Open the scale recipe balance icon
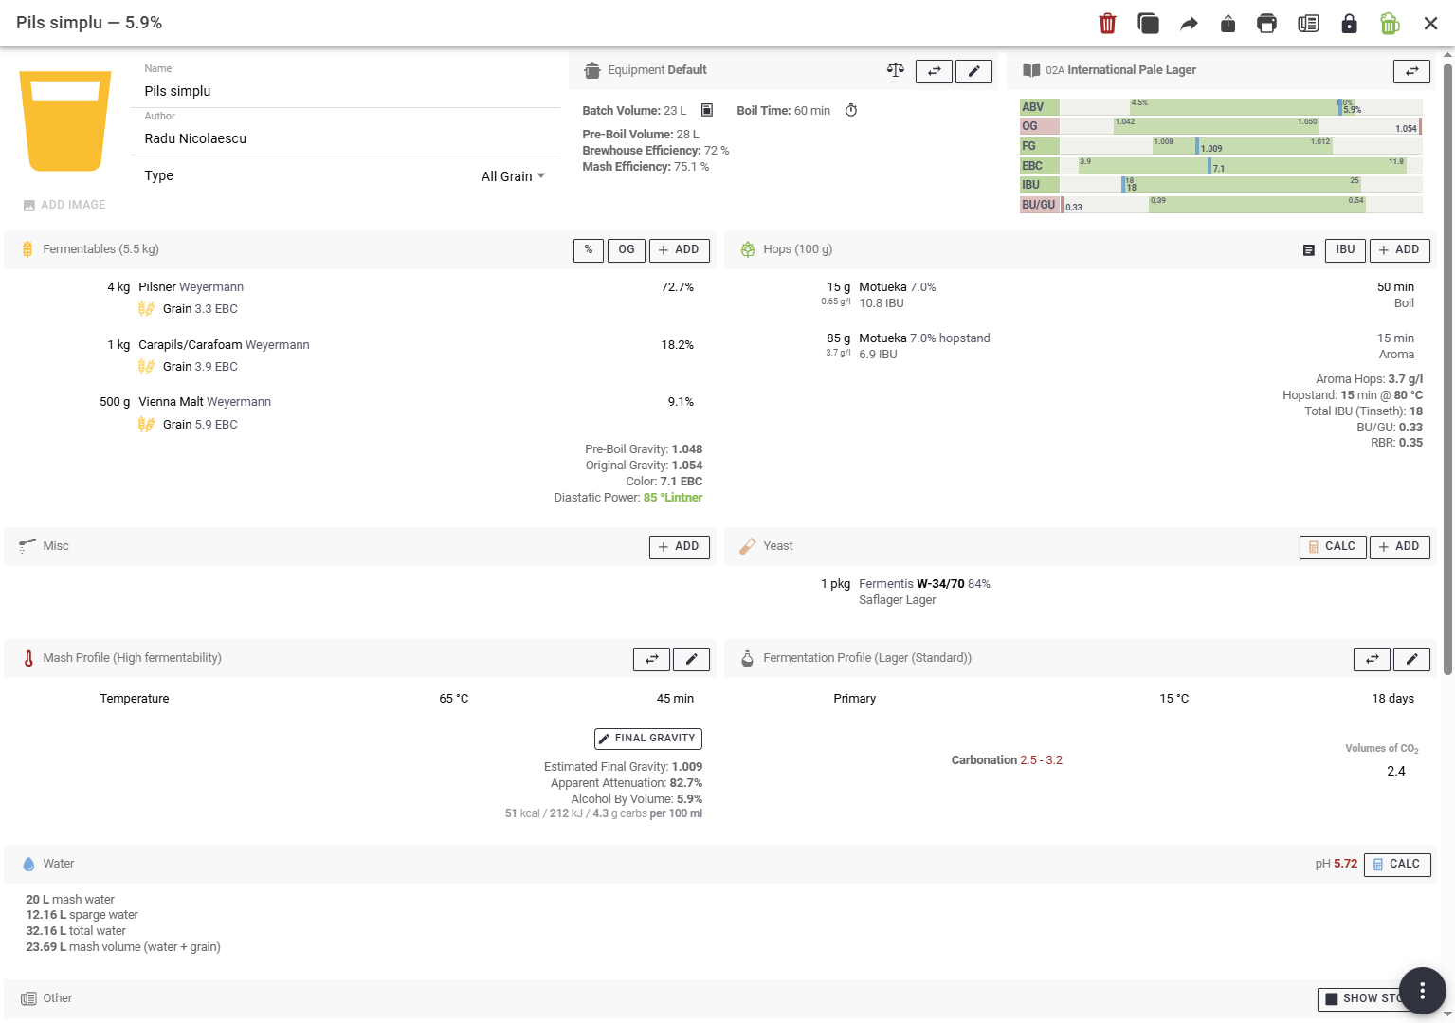 coord(895,70)
